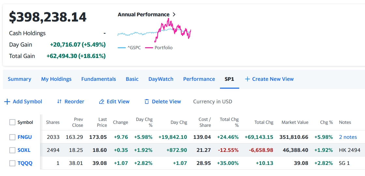Image resolution: width=365 pixels, height=176 pixels.
Task: Click the annual performance chart thumbnail
Action: pos(154,31)
